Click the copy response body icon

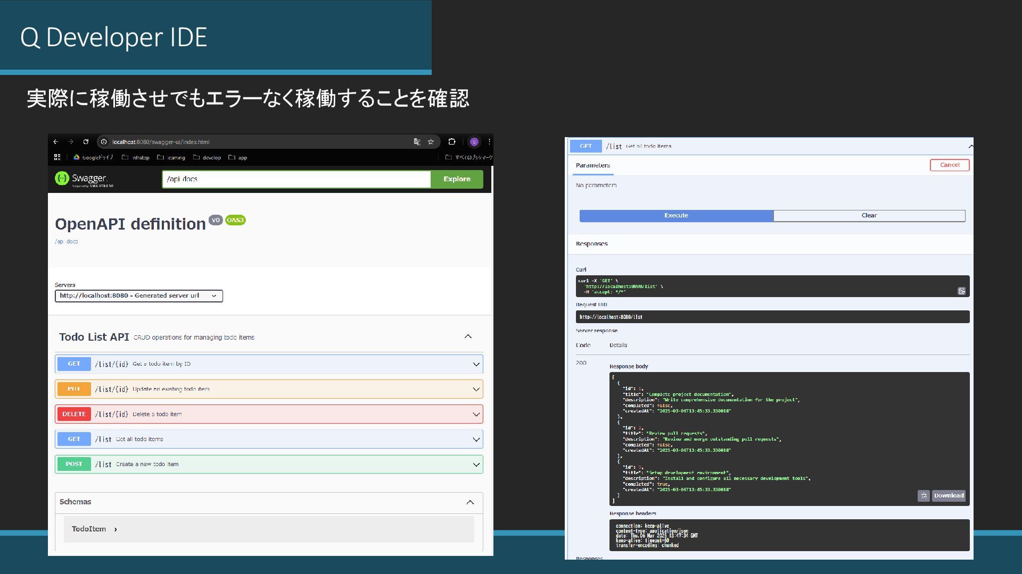point(924,496)
